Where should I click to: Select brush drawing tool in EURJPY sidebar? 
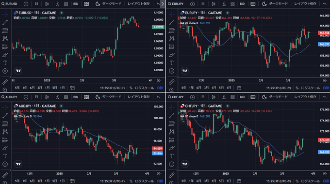point(172,55)
